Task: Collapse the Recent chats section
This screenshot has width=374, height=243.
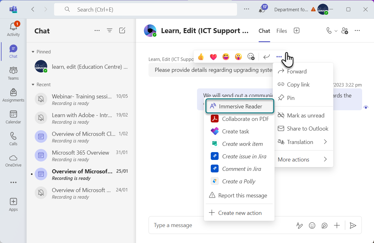Action: [x=33, y=85]
